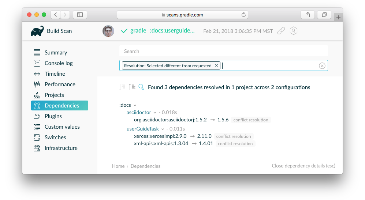Click the Plugins puzzle icon
Screen dimensions: 365x200
pyautogui.click(x=37, y=116)
